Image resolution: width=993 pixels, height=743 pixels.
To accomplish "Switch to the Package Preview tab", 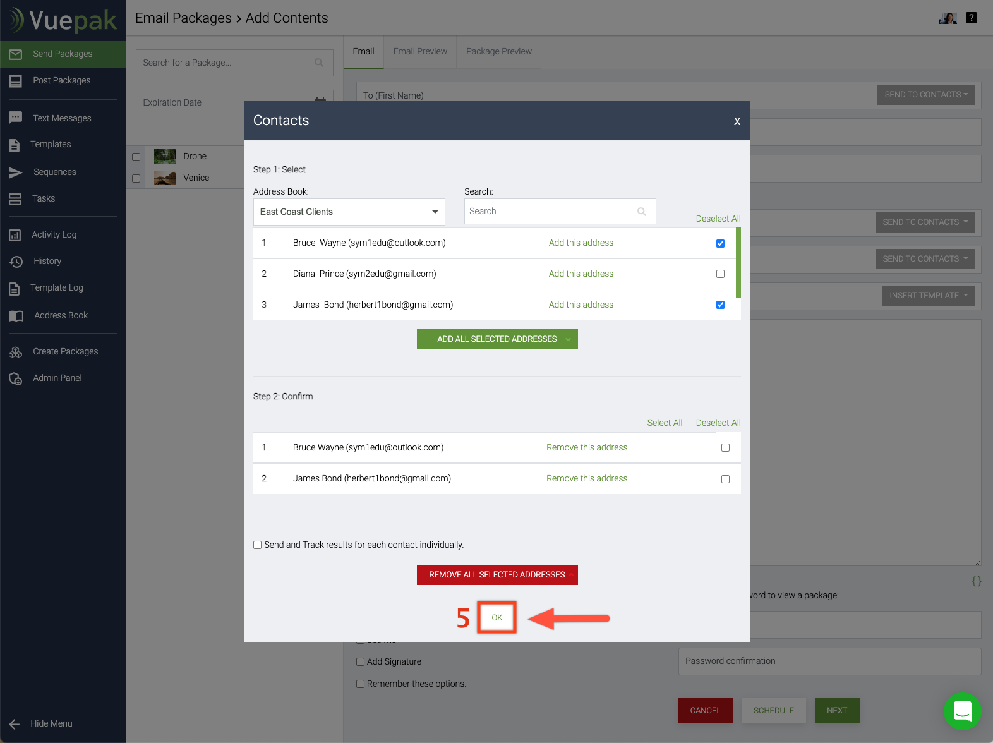I will (x=499, y=52).
